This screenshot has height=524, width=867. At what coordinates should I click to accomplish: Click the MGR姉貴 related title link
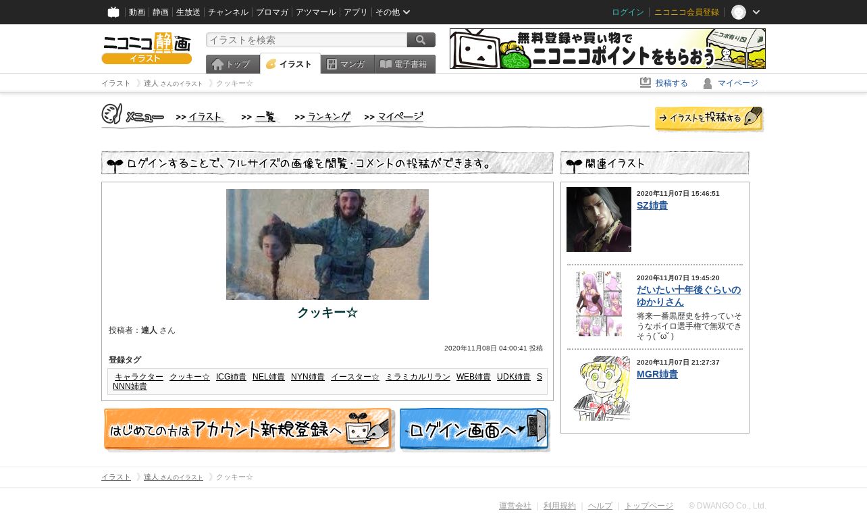click(x=657, y=374)
